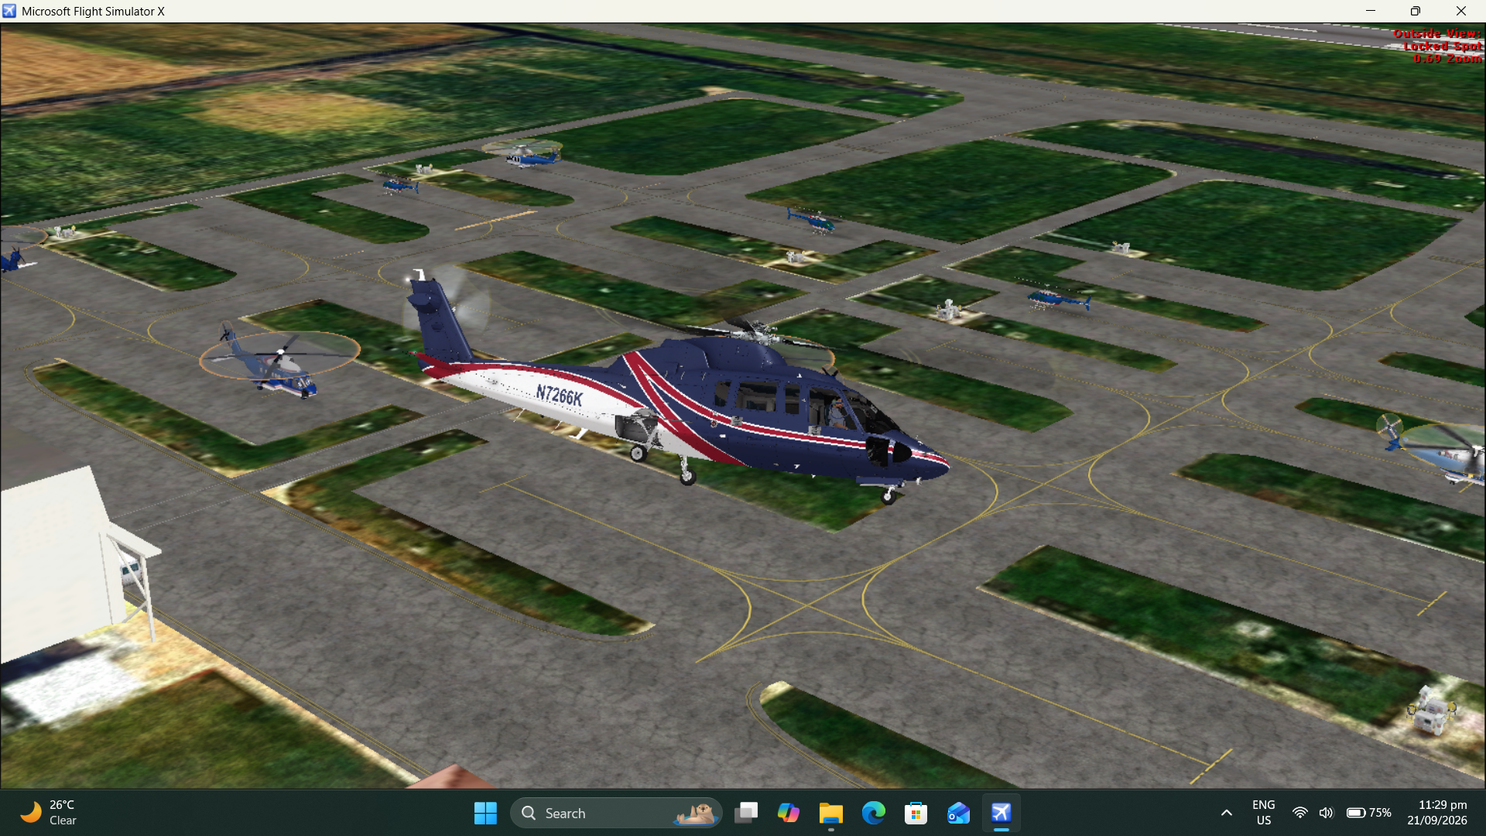Click the Outside View Locked Spot overlay text
The width and height of the screenshot is (1486, 836).
pos(1438,46)
